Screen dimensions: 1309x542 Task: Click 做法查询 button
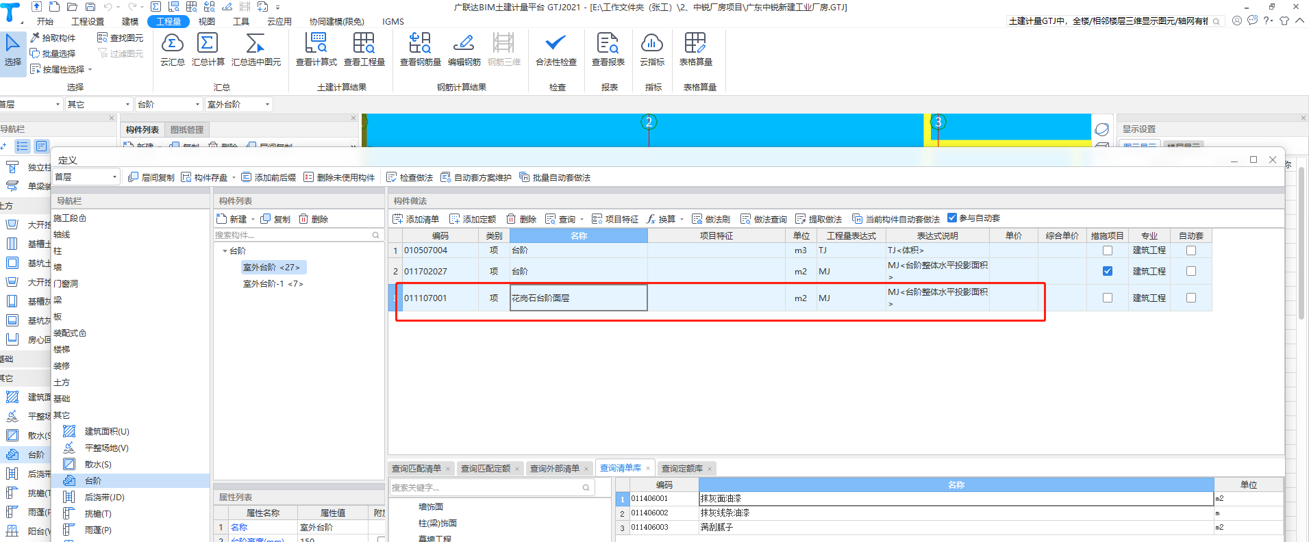pos(764,219)
